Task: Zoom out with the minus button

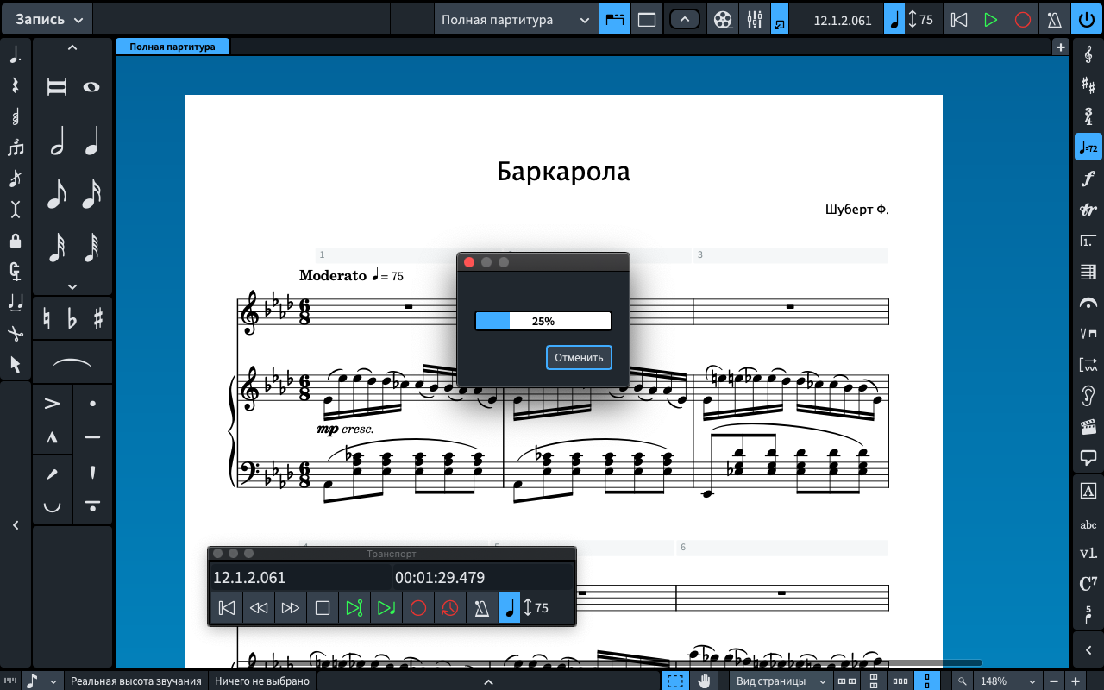Action: pyautogui.click(x=1053, y=681)
